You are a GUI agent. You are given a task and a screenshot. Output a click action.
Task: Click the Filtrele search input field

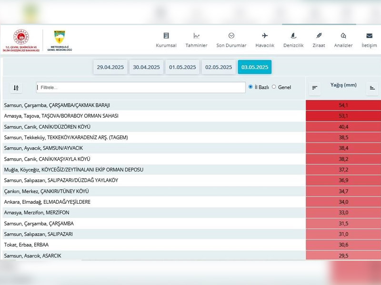(x=140, y=87)
